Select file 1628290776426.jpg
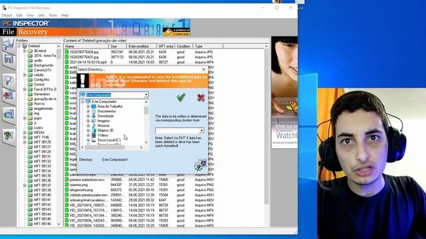Screen dimensions: 426x239 pos(84,52)
